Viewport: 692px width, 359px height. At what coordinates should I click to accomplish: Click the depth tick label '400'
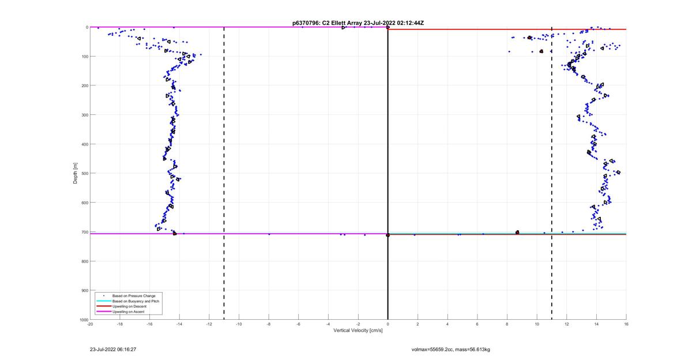(x=84, y=144)
